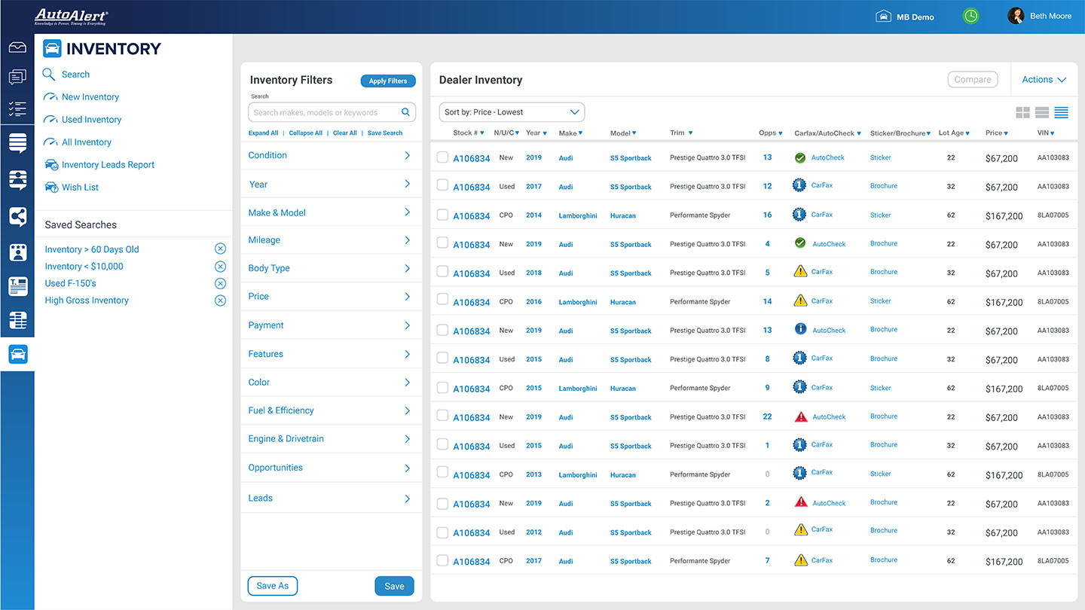Open the share icon in sidebar
The width and height of the screenshot is (1085, 610).
coord(17,217)
